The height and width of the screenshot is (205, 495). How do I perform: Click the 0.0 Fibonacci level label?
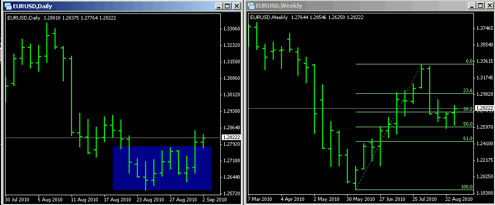pyautogui.click(x=469, y=61)
